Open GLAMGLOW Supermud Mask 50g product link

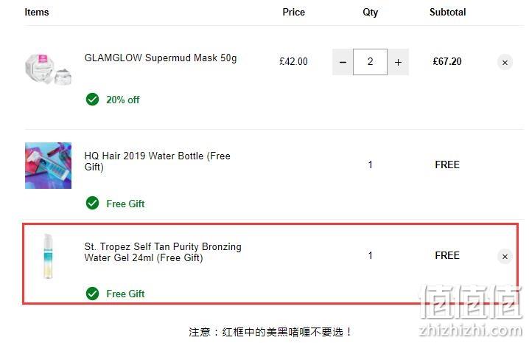point(161,58)
